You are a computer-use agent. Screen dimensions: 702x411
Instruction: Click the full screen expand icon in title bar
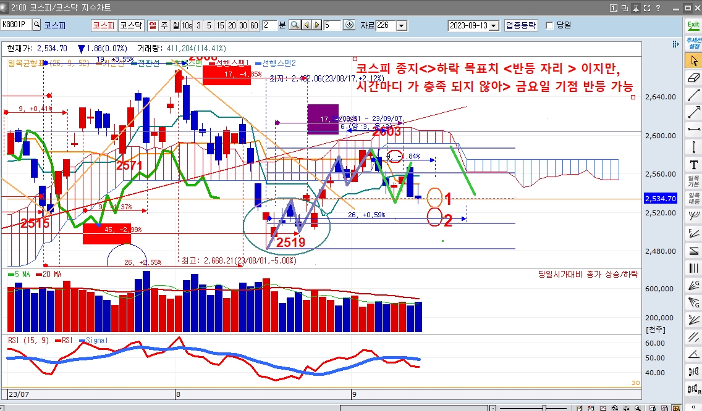647,8
